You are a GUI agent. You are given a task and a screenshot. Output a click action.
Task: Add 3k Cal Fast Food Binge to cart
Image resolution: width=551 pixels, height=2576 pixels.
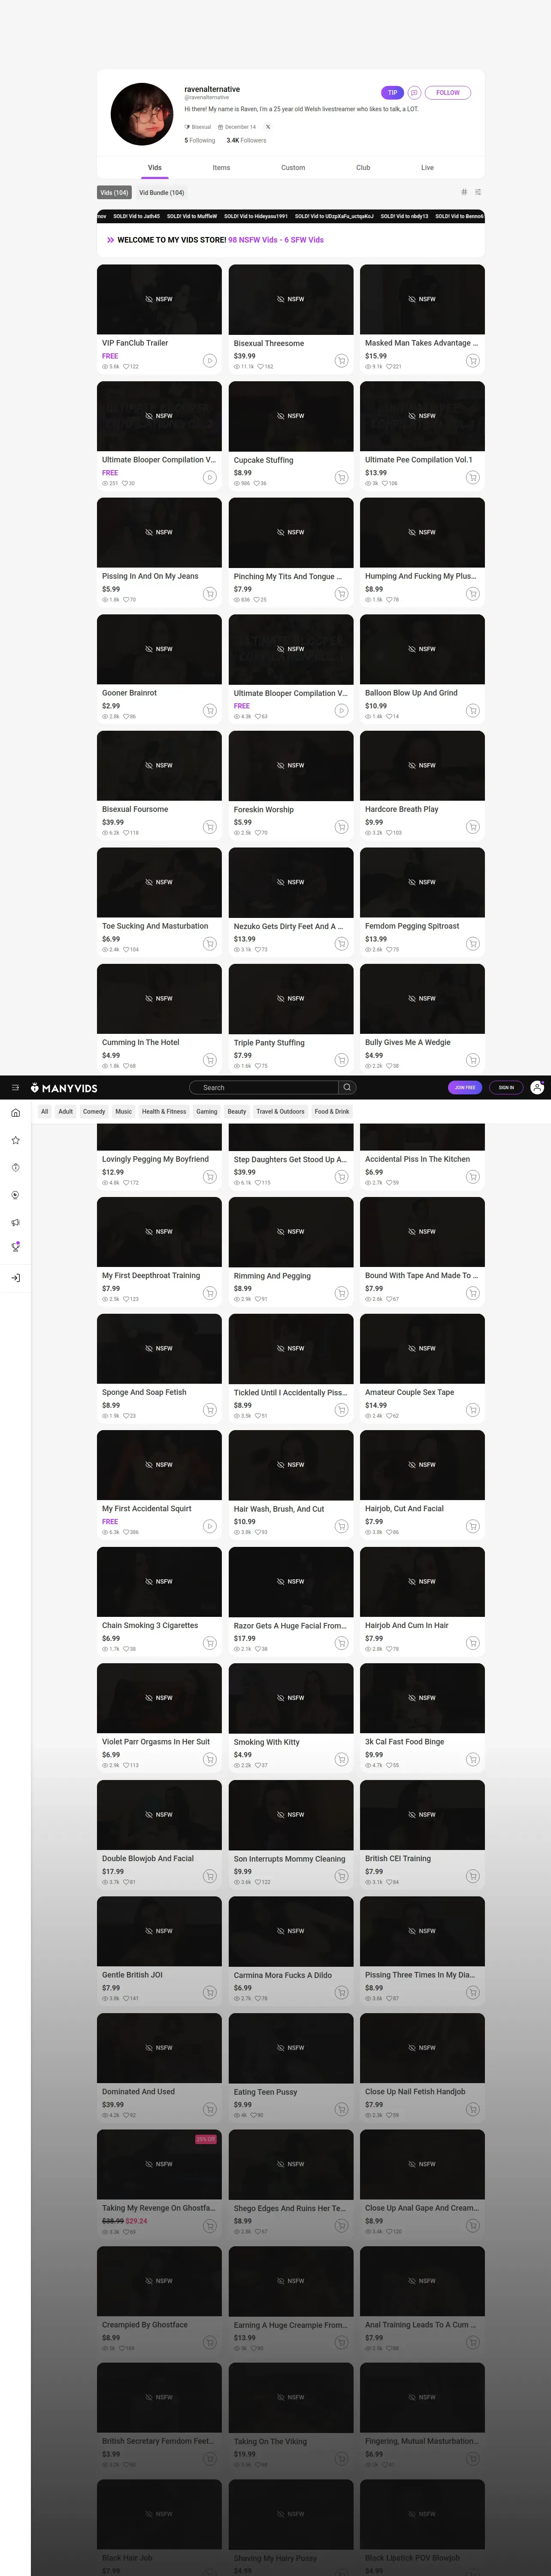pos(472,1759)
